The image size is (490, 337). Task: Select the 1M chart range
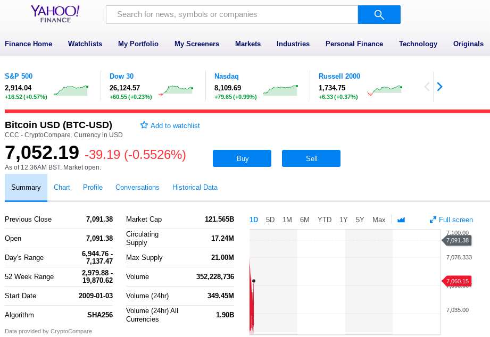[287, 220]
